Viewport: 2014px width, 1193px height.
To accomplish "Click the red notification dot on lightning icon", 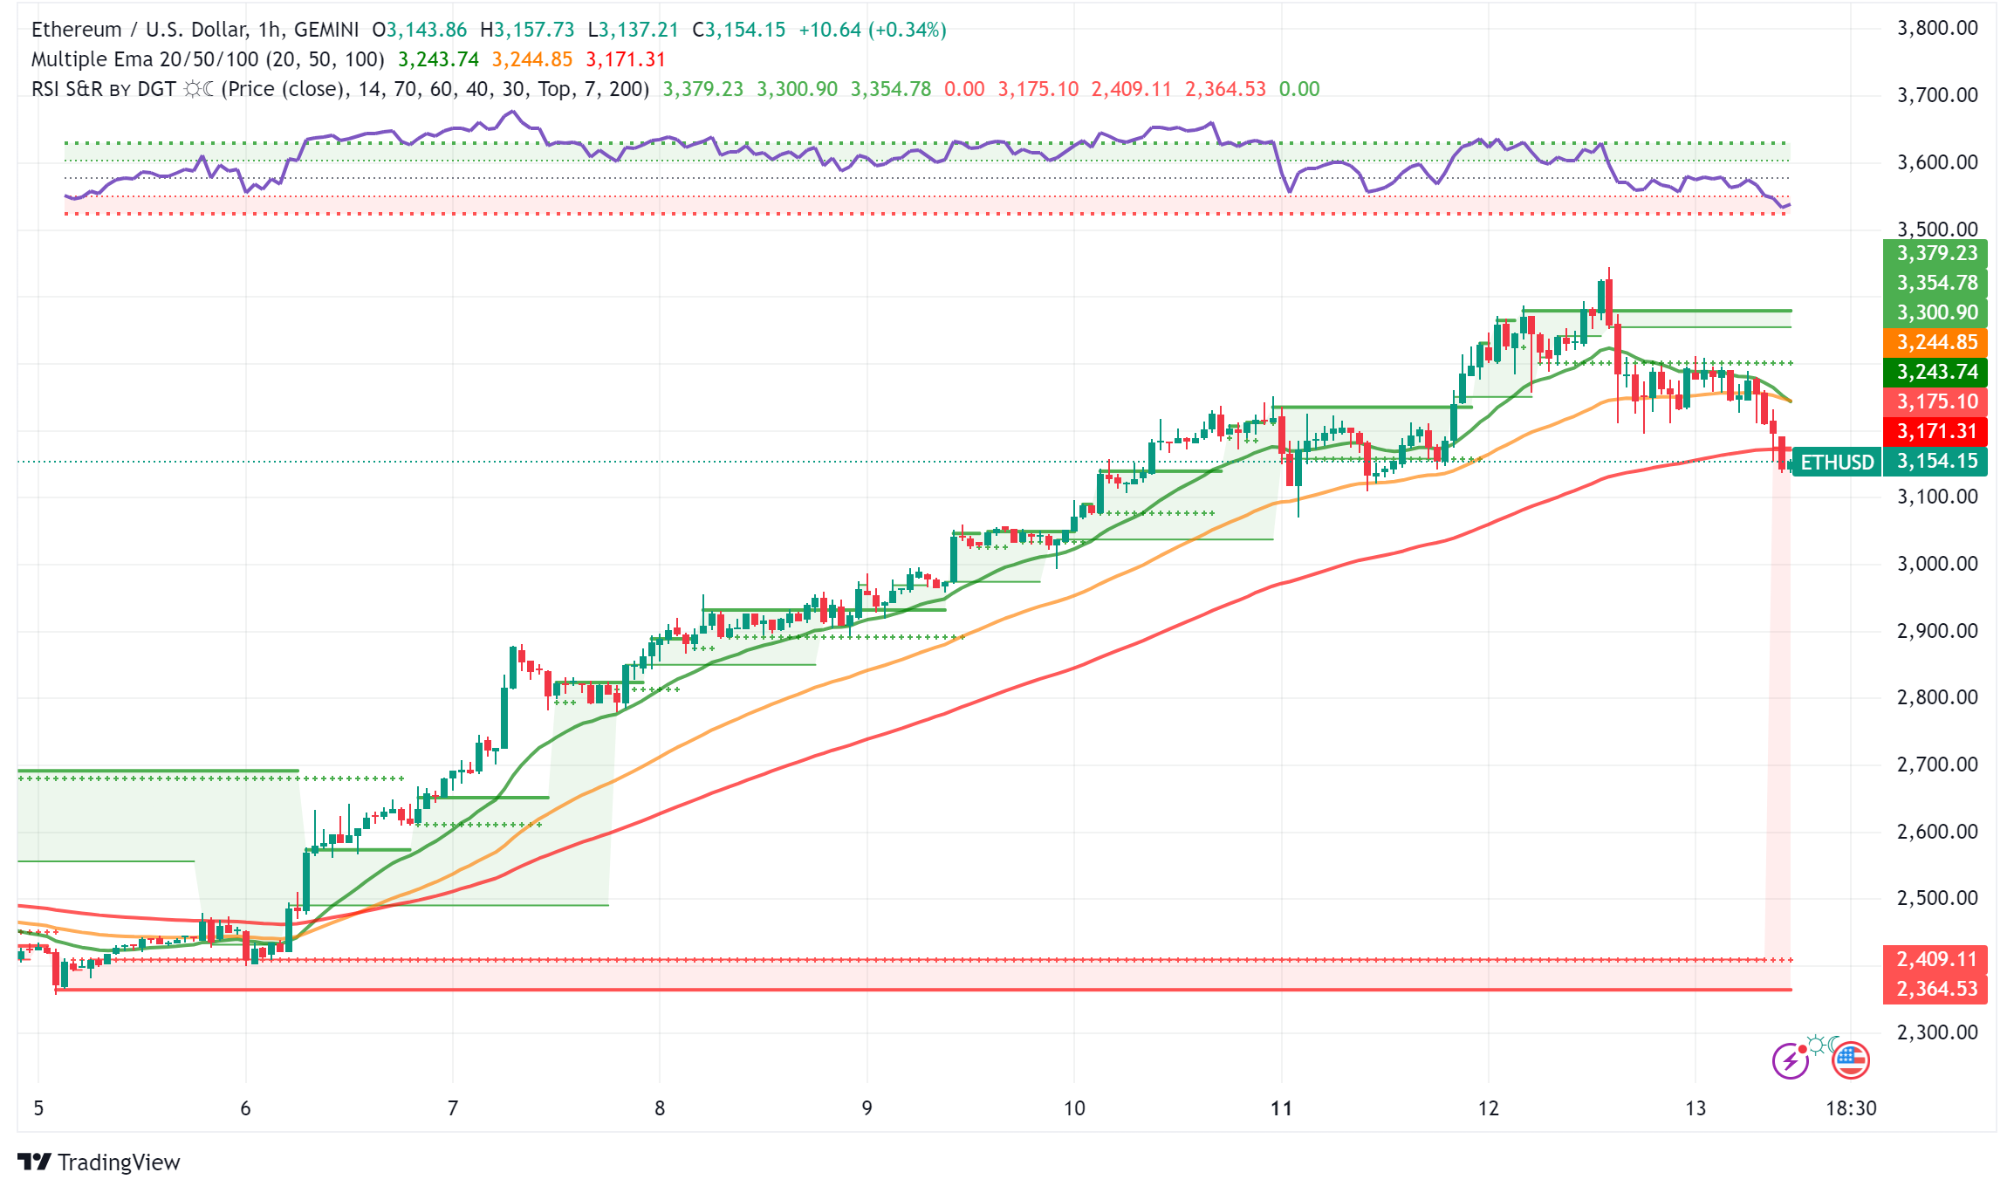I will (x=1803, y=1049).
